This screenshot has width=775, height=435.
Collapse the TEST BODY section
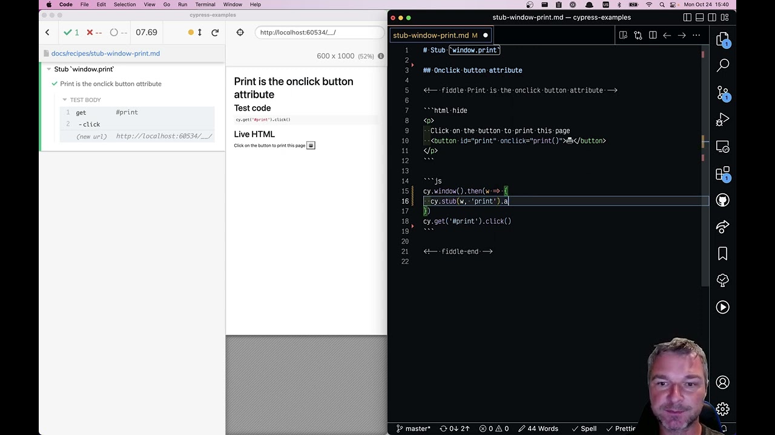click(x=65, y=100)
